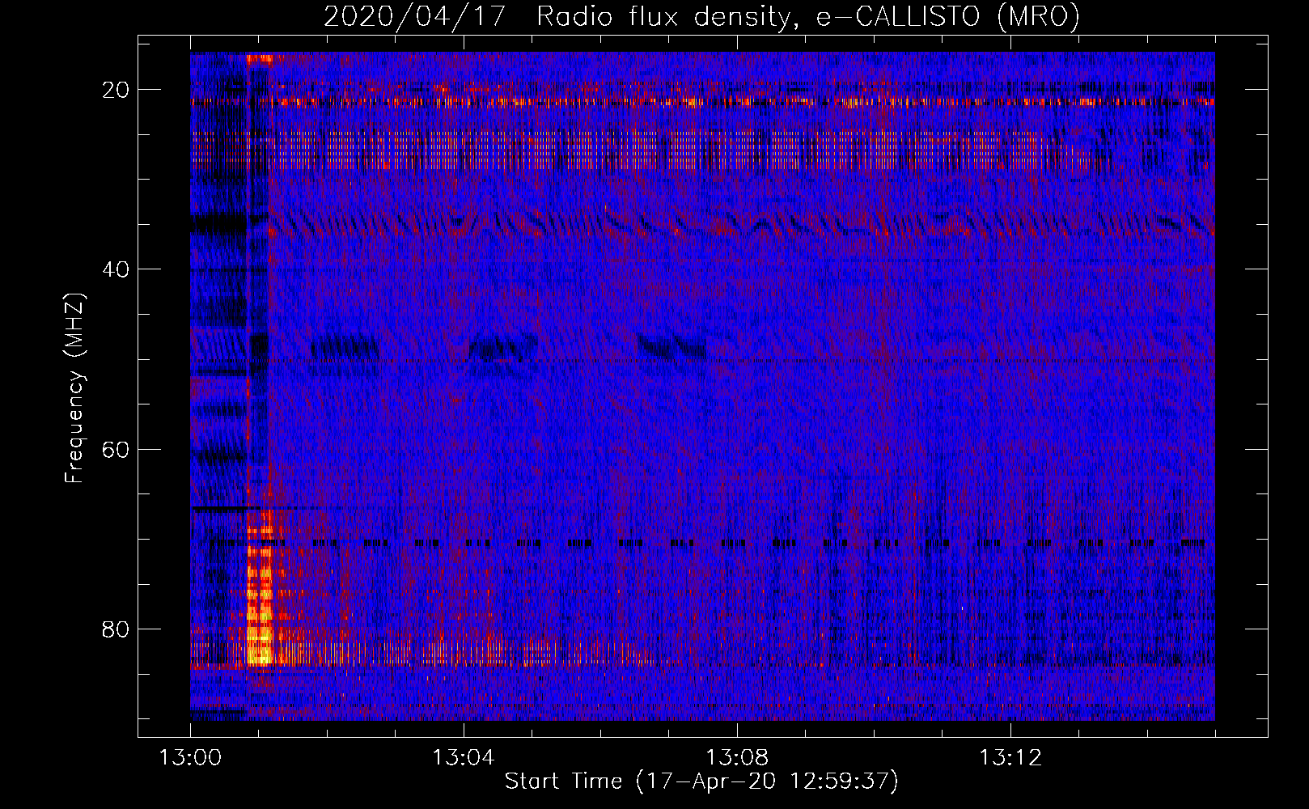The image size is (1309, 809).
Task: Click the "13:12" time tick label
Action: (x=1010, y=758)
